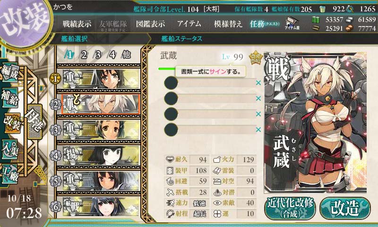Click 近代化改修 (合成) modernization button

pyautogui.click(x=290, y=208)
